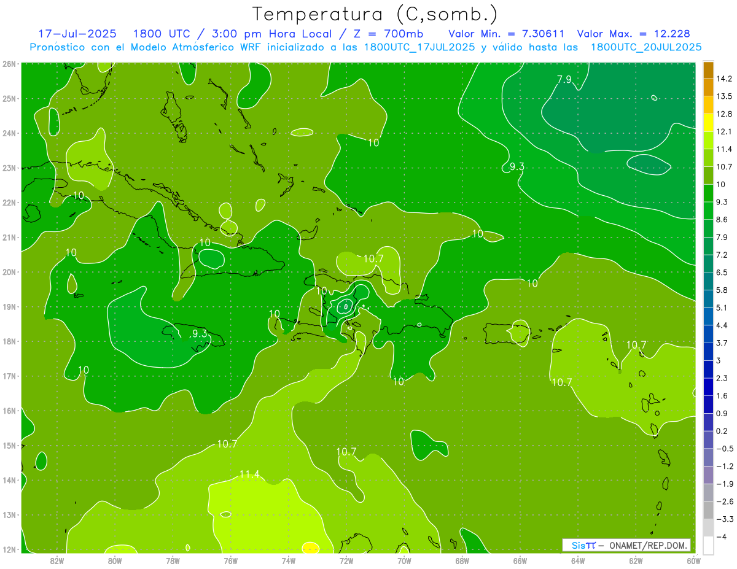Image resolution: width=737 pixels, height=569 pixels.
Task: Pick the orange swatch between 14.2 and 13.5
Action: [x=708, y=87]
